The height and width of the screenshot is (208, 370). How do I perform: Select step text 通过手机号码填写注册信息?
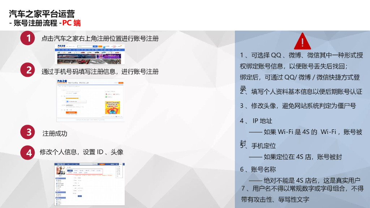(x=78, y=72)
